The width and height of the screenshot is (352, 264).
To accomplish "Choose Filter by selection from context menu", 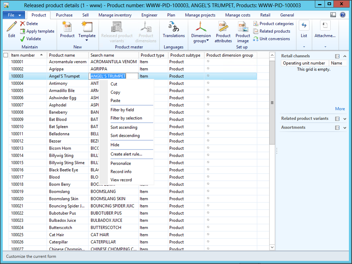I will (126, 118).
